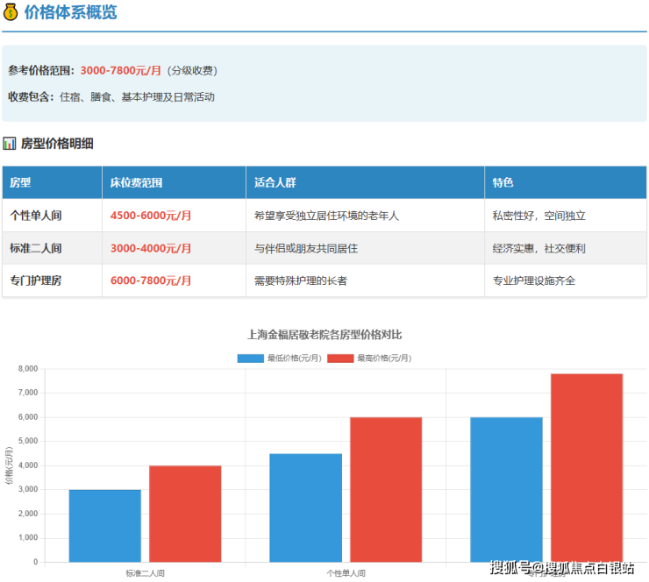Click the 3000-7800元/月 reference price text
649x582 pixels.
coord(121,71)
